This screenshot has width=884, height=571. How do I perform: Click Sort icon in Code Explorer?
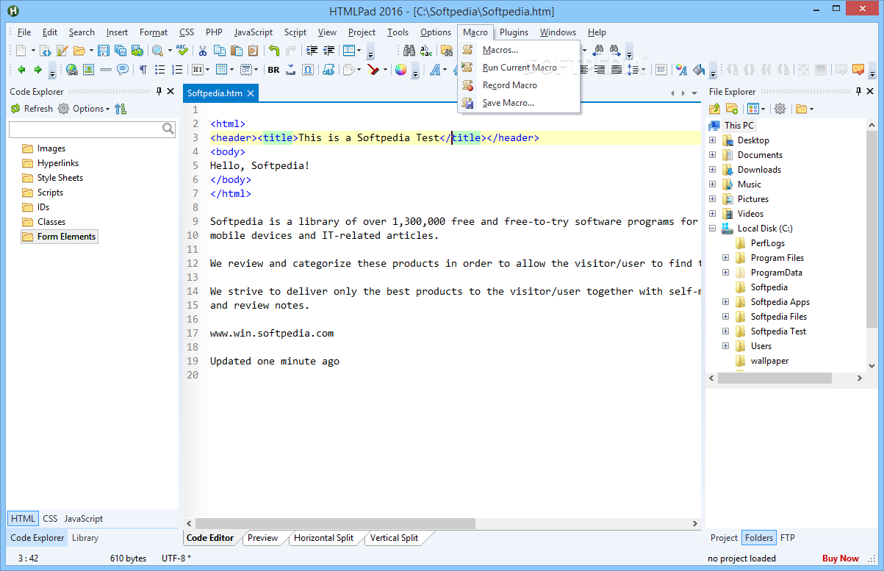pyautogui.click(x=121, y=109)
